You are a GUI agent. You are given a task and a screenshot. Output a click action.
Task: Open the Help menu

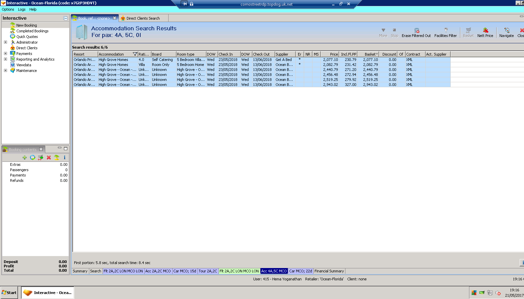coord(33,9)
